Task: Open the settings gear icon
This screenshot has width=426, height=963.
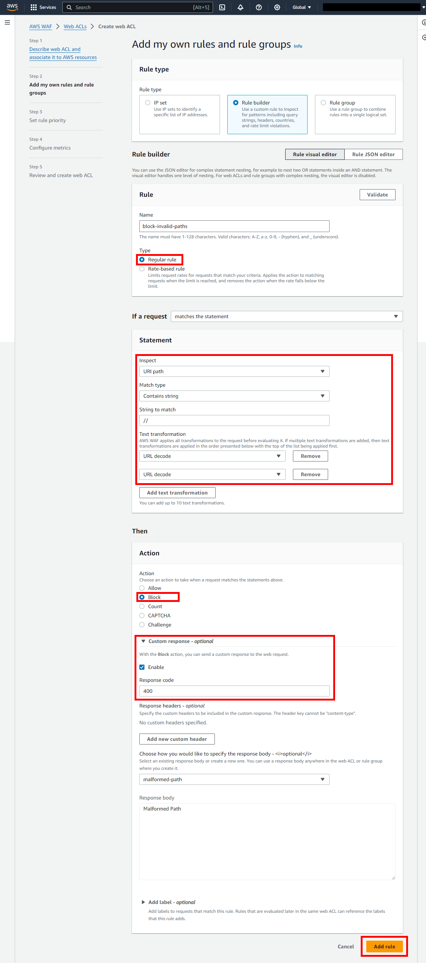Action: 277,7
